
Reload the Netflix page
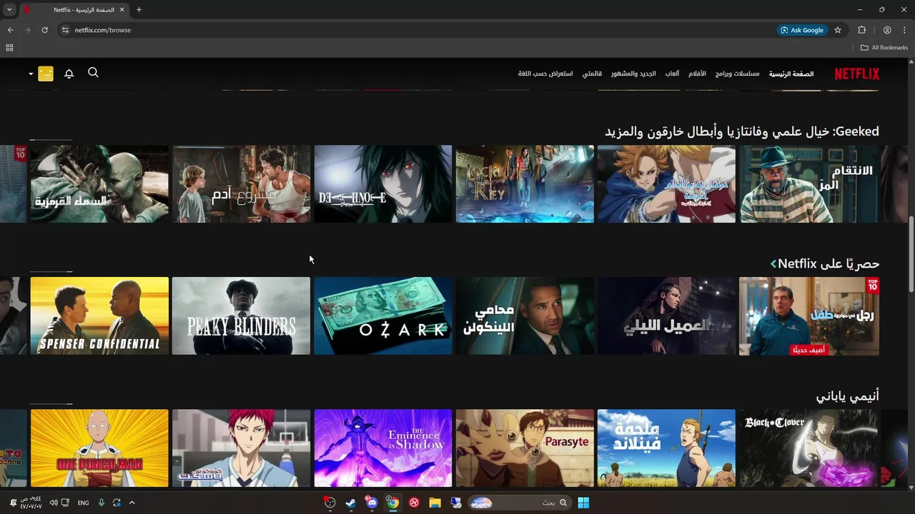tap(44, 30)
